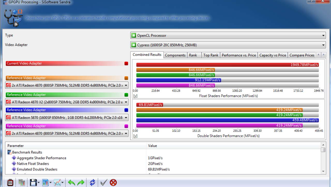Click the orange reference adapter color swatch

coord(126,78)
